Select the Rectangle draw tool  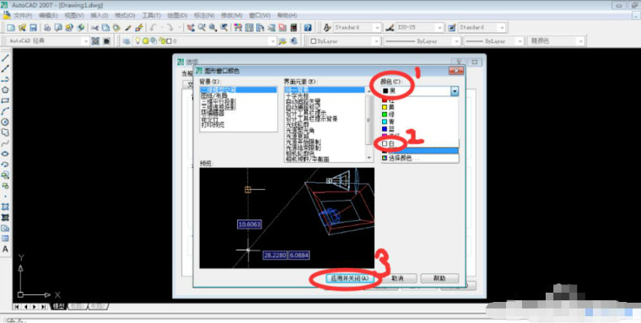5,100
